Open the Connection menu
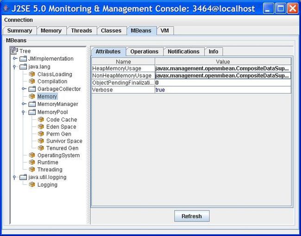The height and width of the screenshot is (236, 301). pos(19,20)
